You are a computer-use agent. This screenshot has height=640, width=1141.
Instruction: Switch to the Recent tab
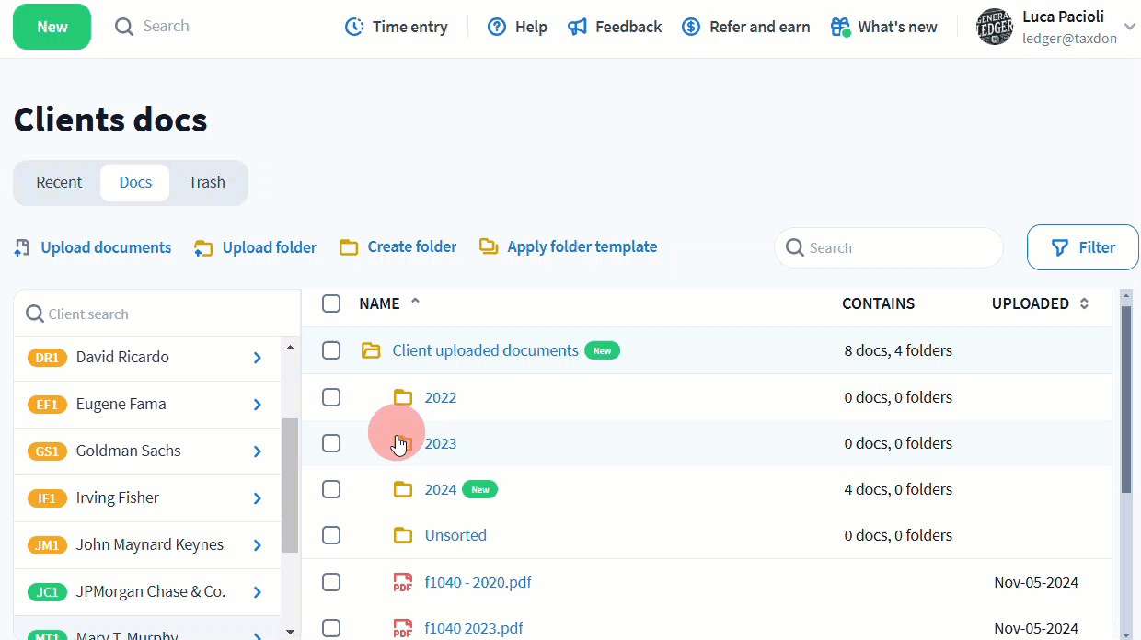click(59, 182)
